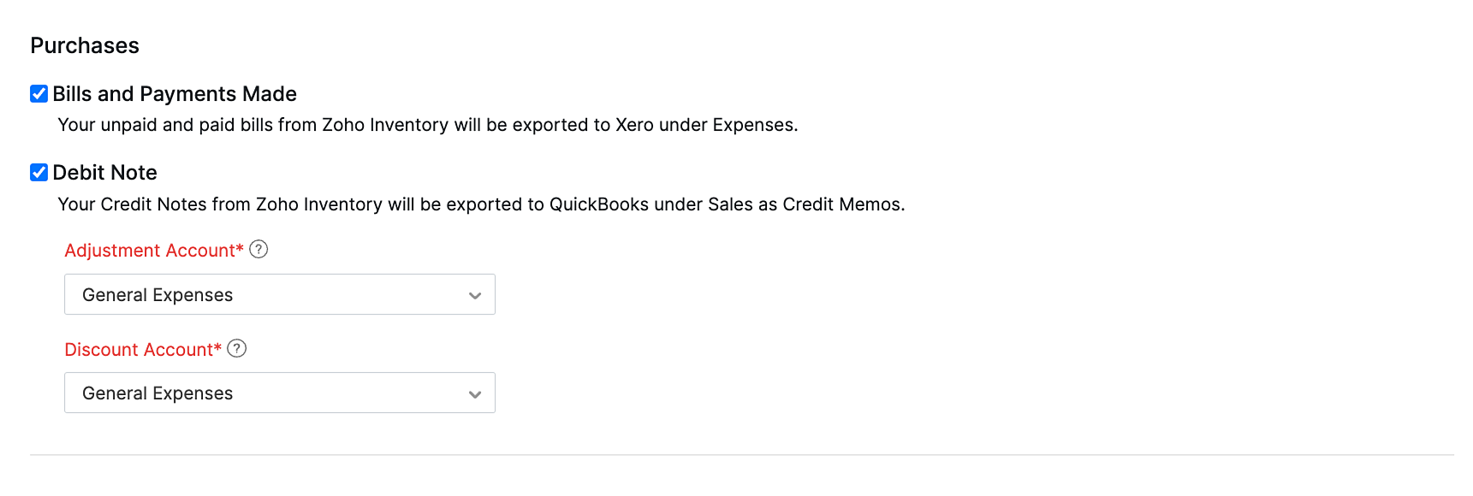Click the circled question mark near Adjustment Account label

[258, 249]
